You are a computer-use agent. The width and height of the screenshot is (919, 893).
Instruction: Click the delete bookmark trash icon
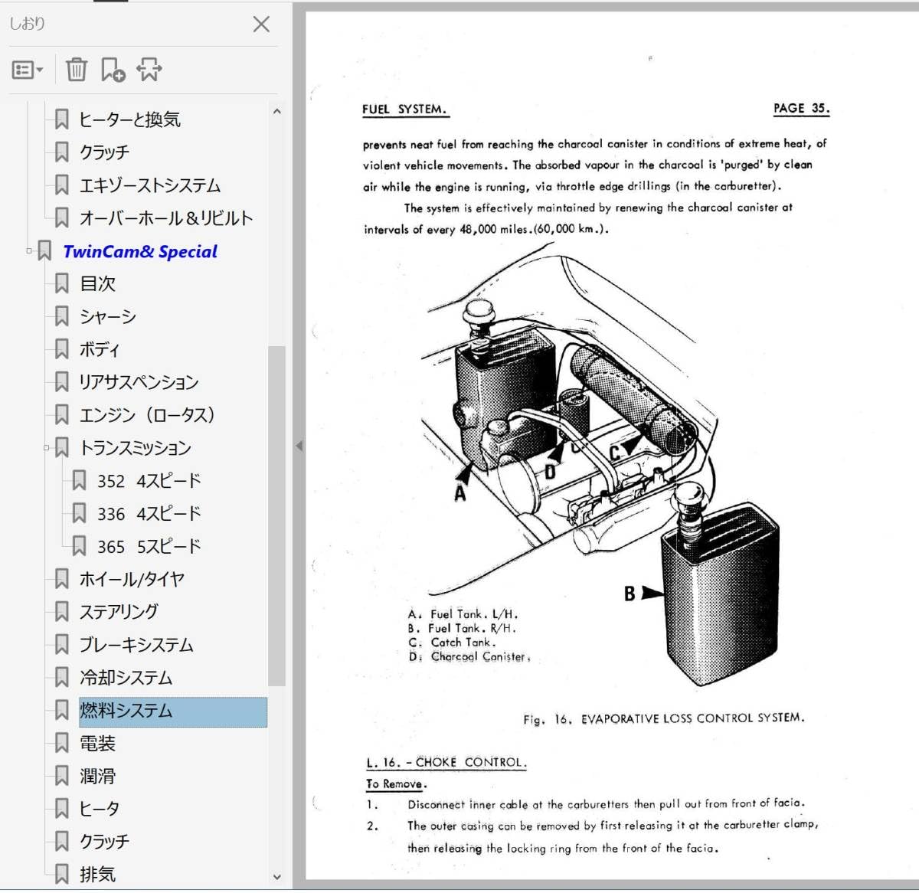(x=77, y=70)
